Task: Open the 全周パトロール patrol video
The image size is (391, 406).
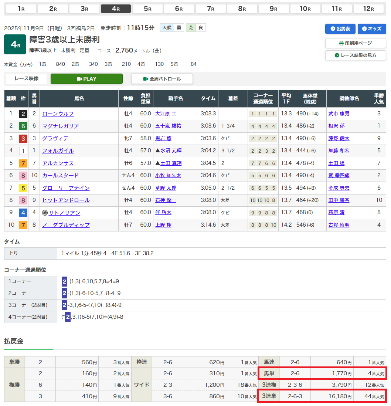Action: pos(162,79)
